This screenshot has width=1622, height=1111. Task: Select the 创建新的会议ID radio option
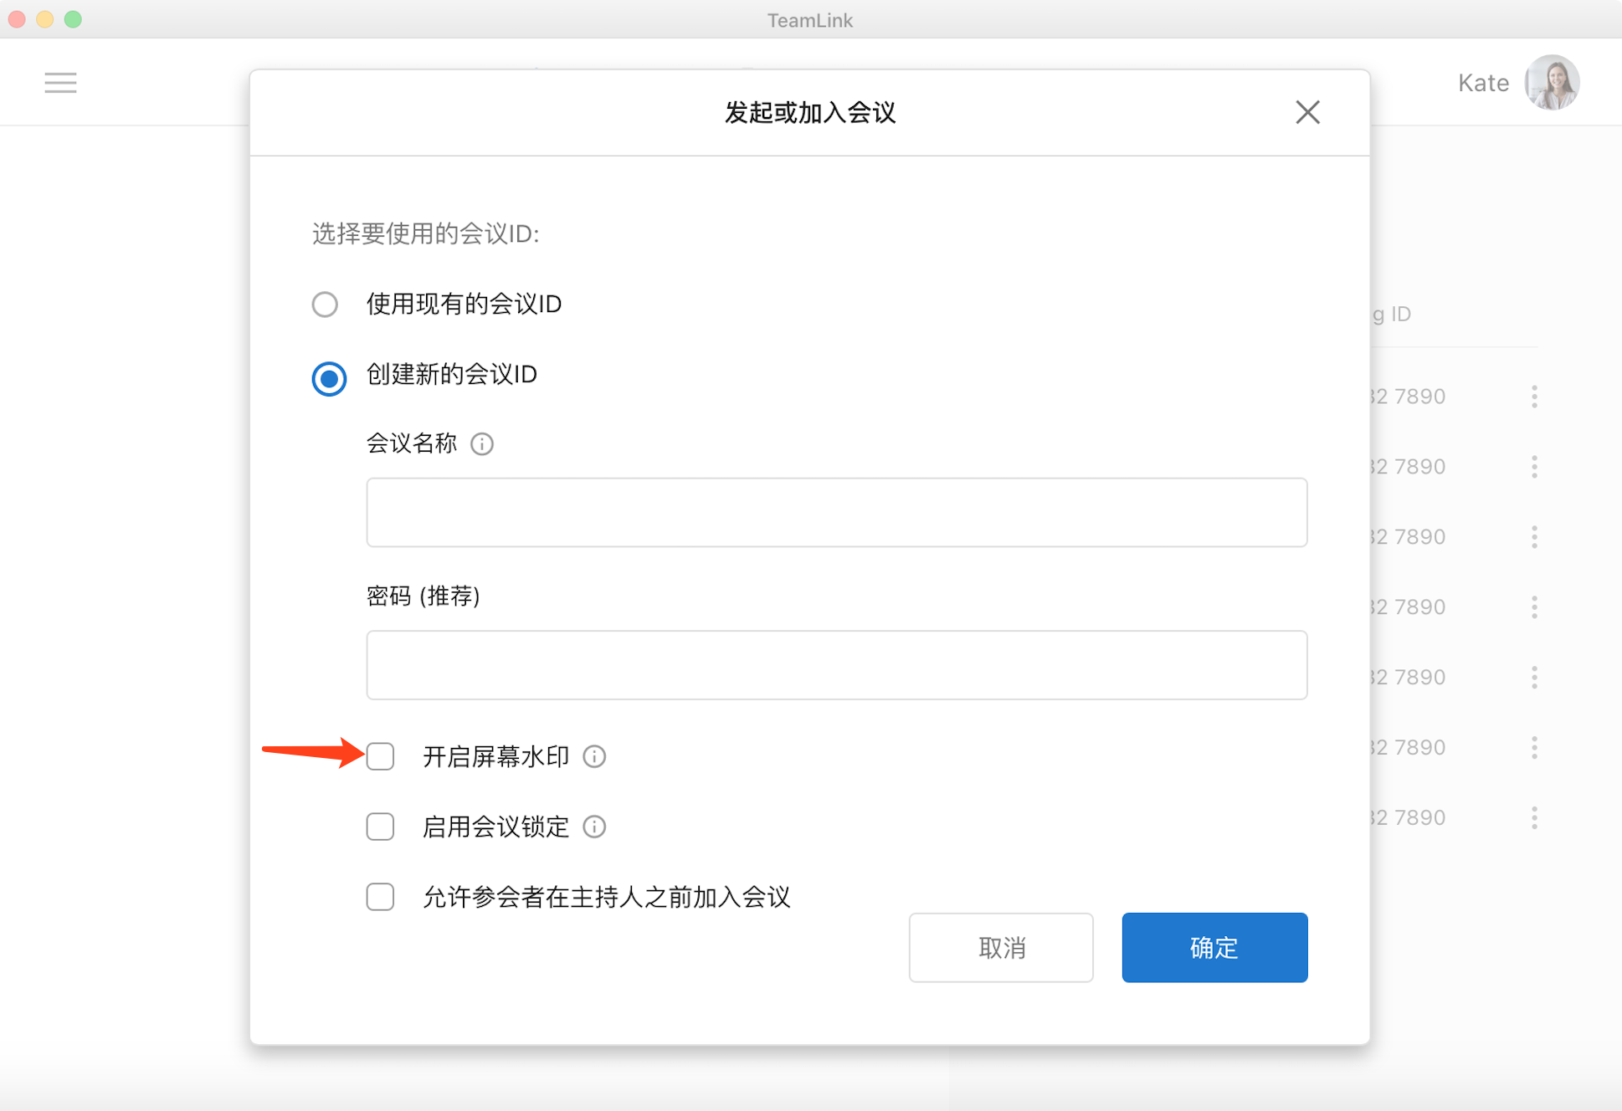click(x=329, y=378)
